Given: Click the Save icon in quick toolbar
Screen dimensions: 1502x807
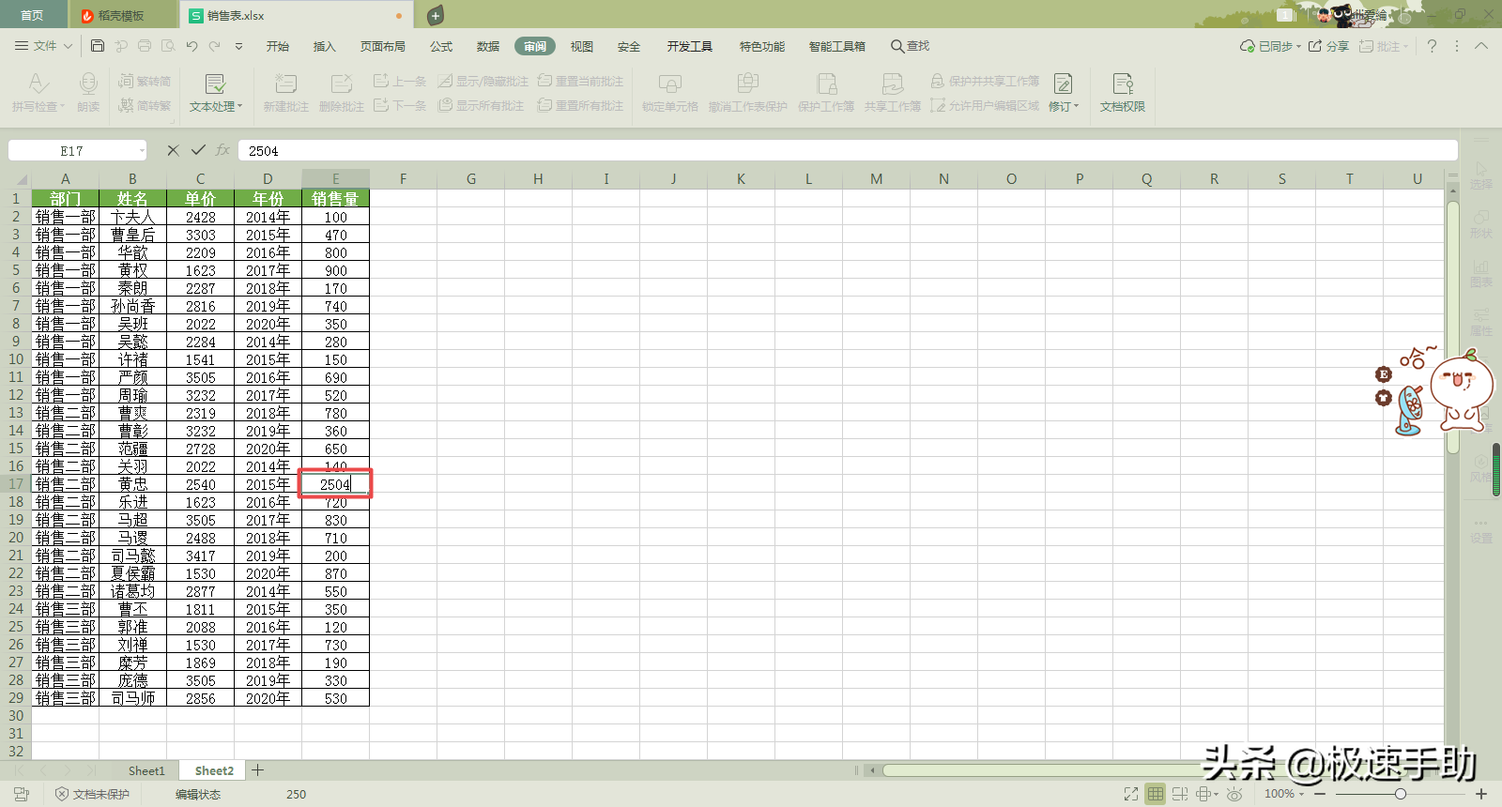Looking at the screenshot, I should (x=98, y=46).
